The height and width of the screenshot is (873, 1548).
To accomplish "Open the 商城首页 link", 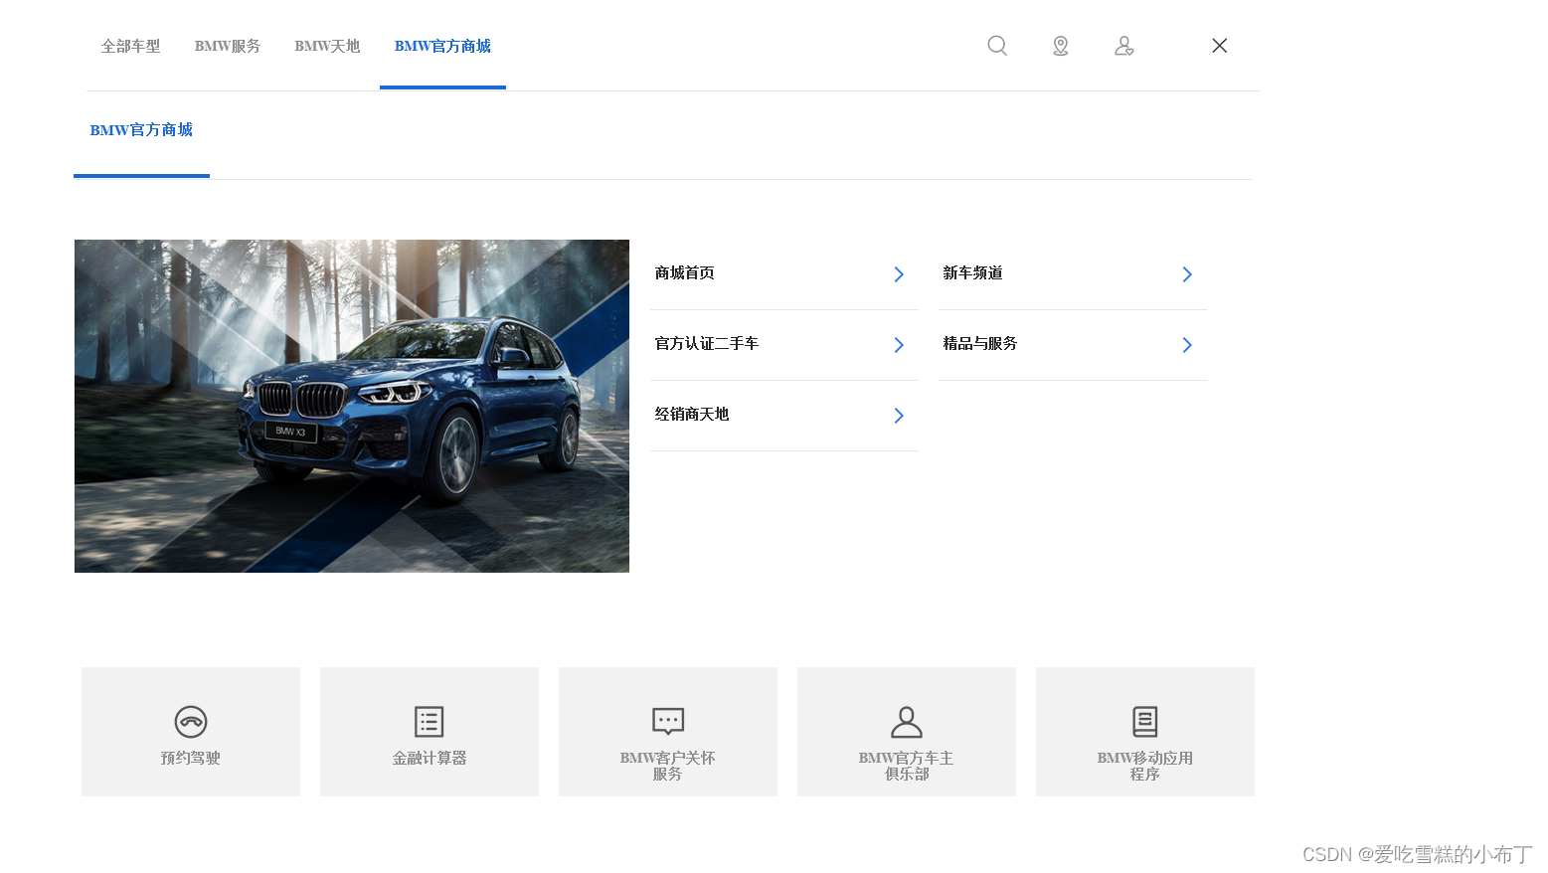I will pos(685,273).
